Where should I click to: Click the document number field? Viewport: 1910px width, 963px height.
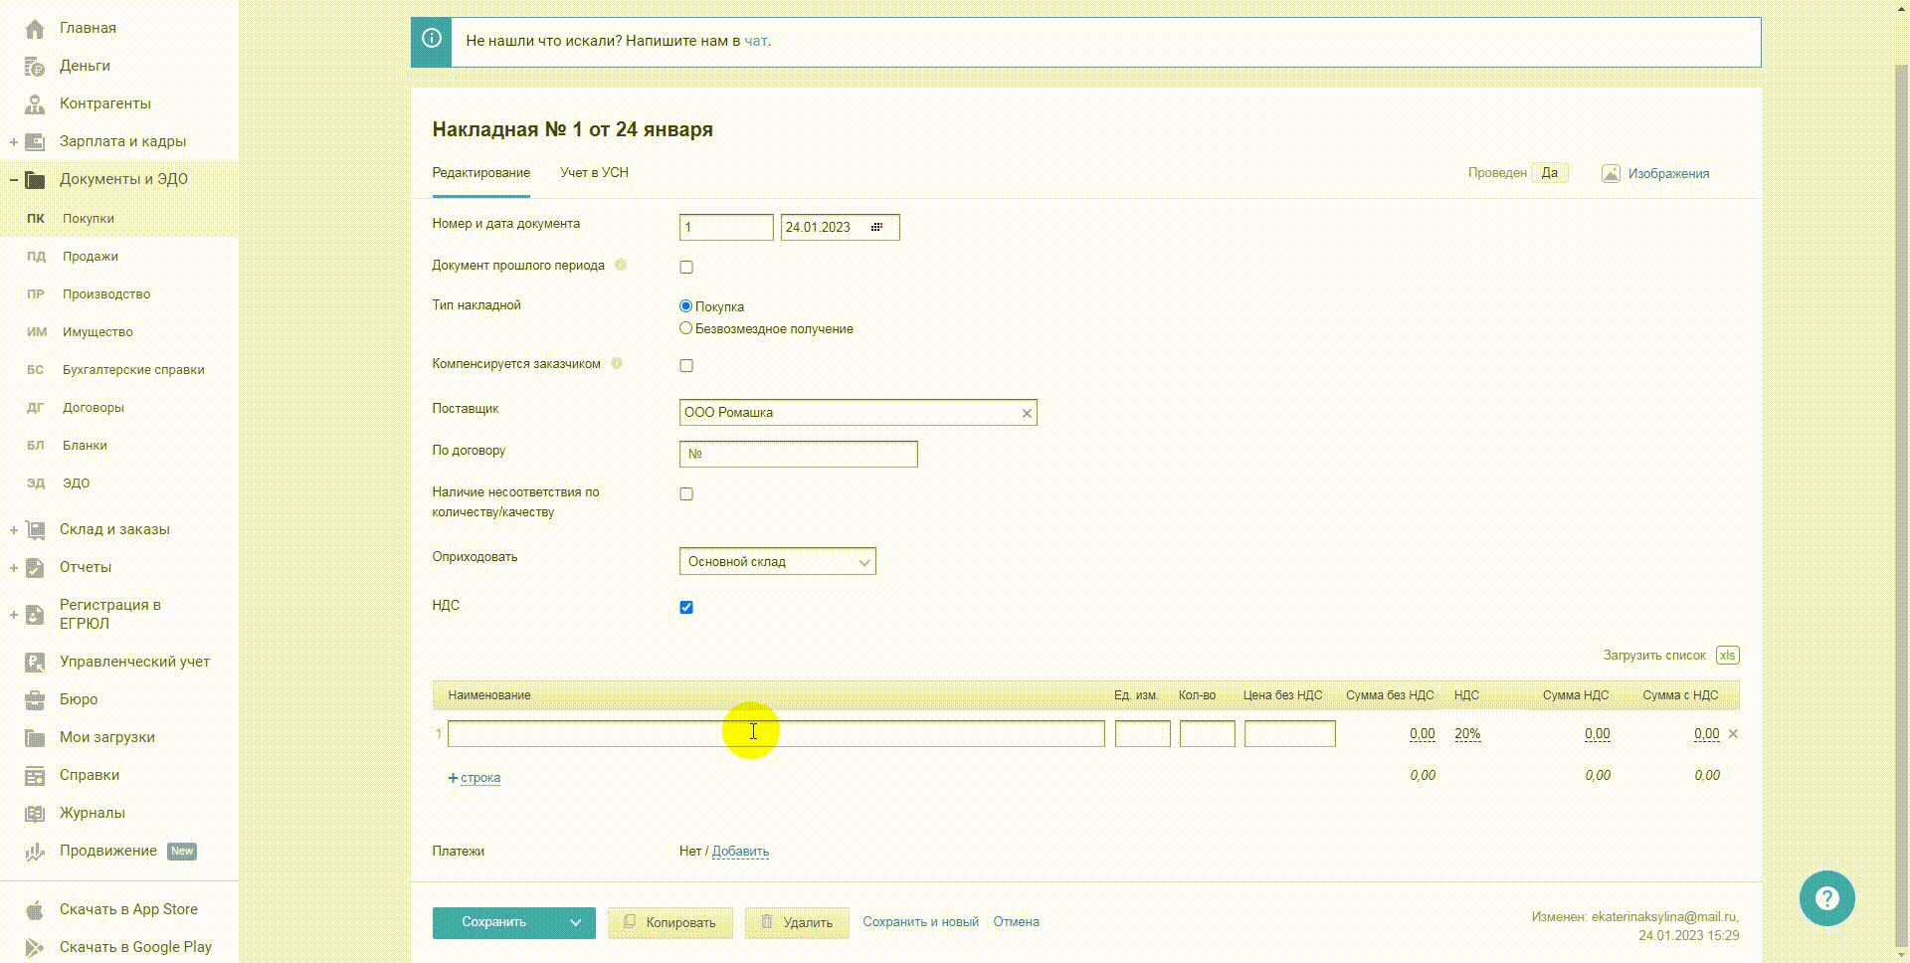tap(726, 228)
